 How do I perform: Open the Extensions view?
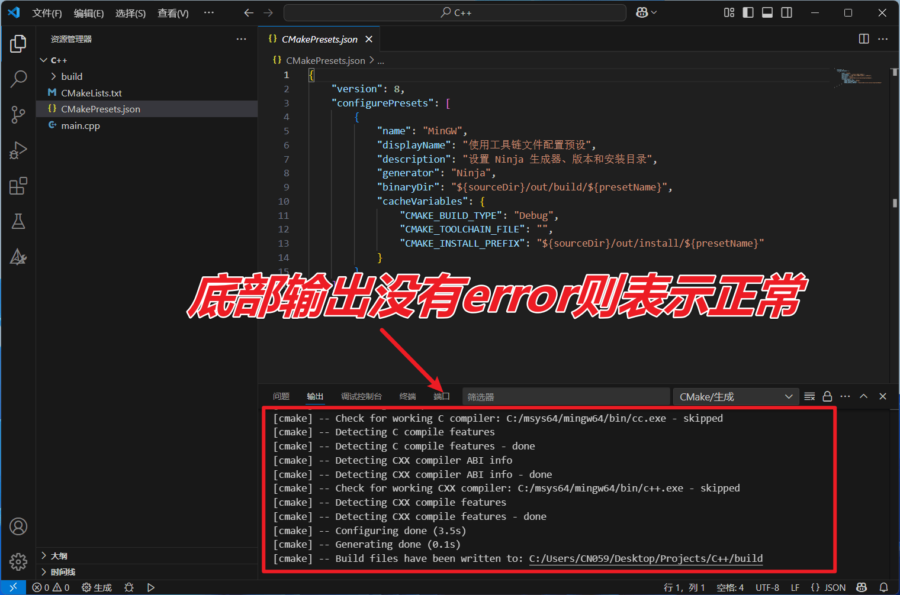[x=18, y=186]
